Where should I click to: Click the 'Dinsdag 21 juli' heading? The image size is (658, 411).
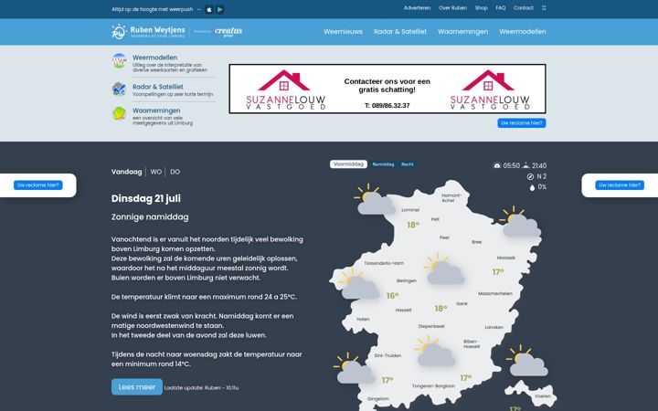pyautogui.click(x=146, y=198)
